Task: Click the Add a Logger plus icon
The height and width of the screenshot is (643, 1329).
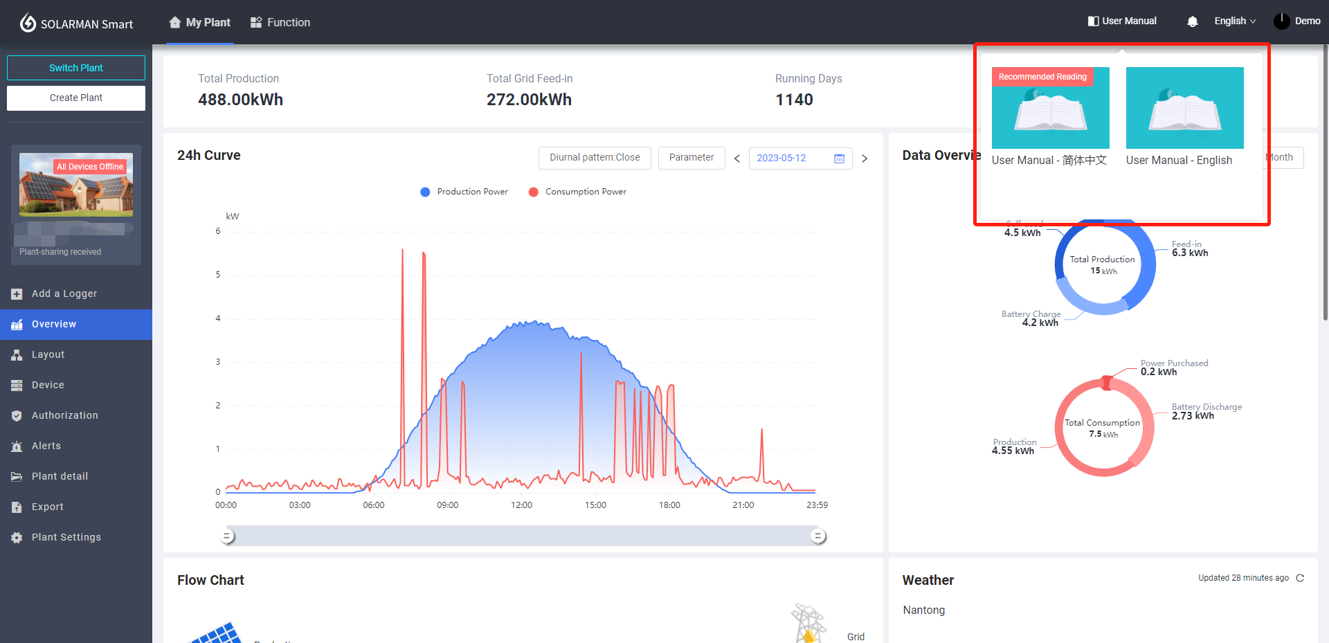Action: (x=17, y=294)
